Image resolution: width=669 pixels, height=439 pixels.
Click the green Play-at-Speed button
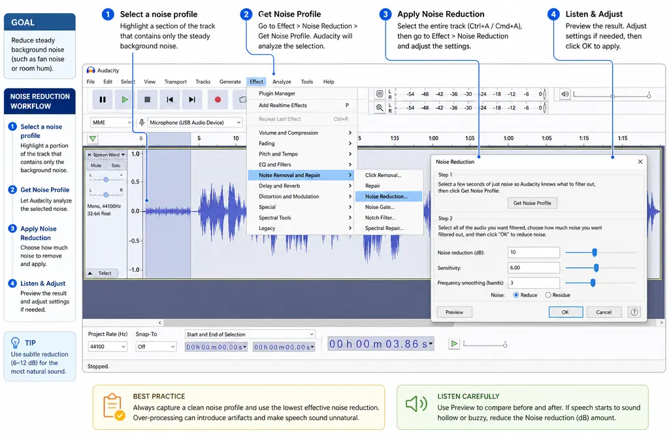454,344
